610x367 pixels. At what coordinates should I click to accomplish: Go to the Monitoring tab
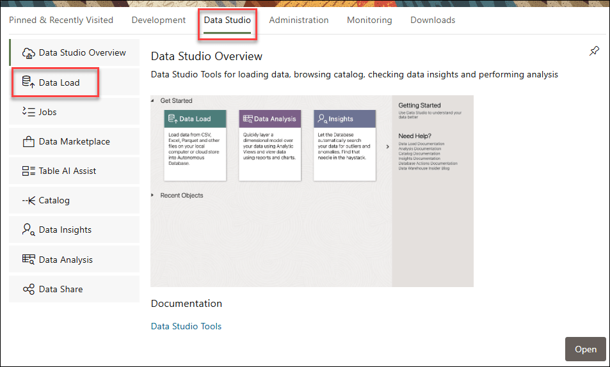tap(369, 20)
